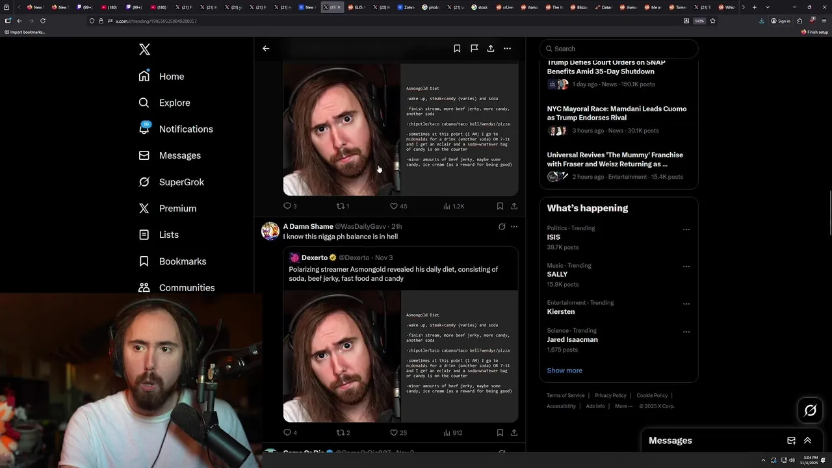This screenshot has width=832, height=468.
Task: Open a new browser tab
Action: pos(754,7)
